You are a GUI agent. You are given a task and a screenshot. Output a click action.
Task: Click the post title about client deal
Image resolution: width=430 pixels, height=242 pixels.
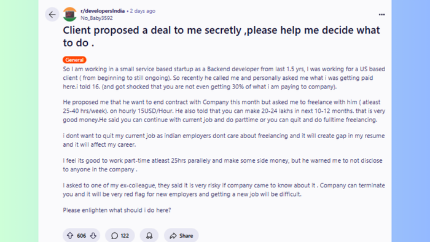click(221, 36)
